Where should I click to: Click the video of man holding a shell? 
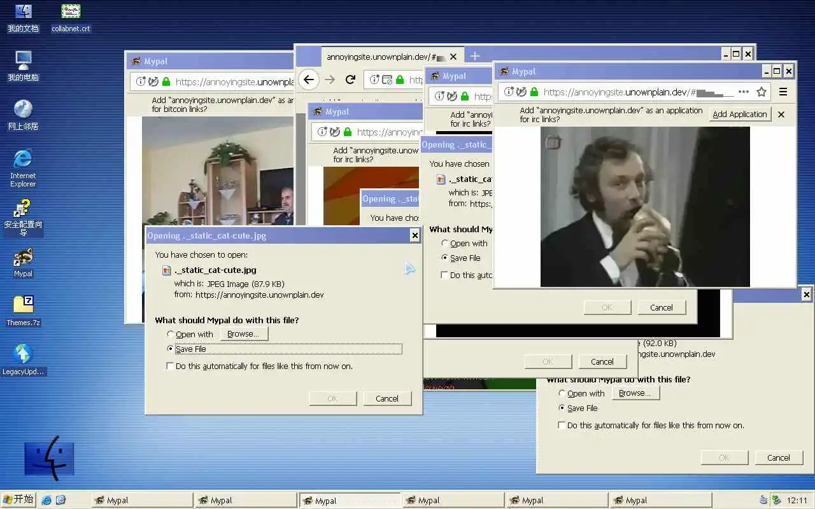point(645,207)
